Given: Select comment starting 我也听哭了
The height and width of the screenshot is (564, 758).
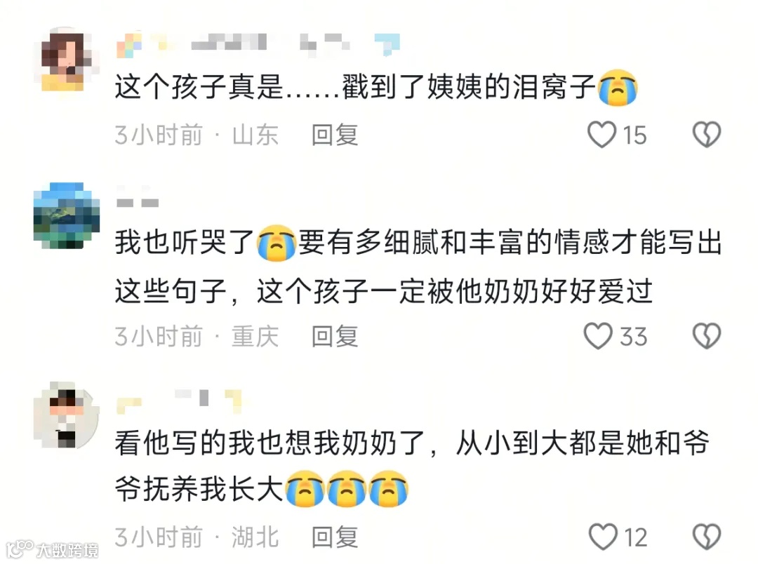Looking at the screenshot, I should point(418,267).
